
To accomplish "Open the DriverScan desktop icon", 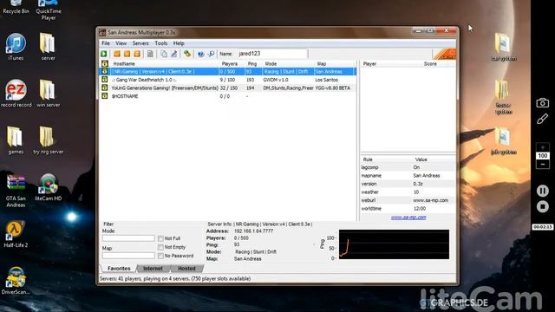I will (x=16, y=281).
